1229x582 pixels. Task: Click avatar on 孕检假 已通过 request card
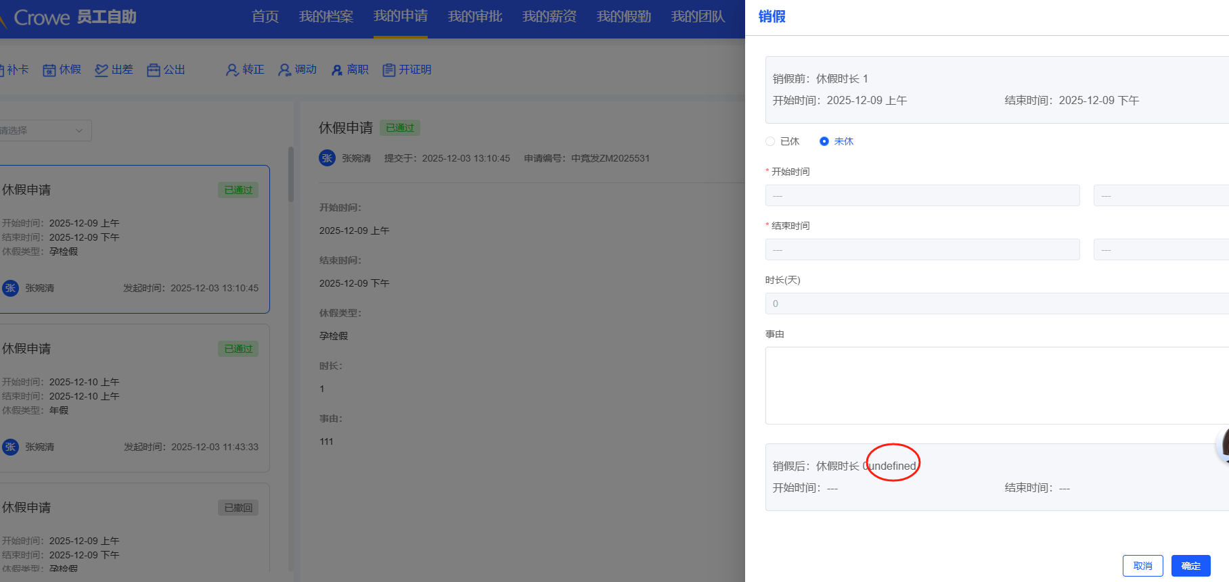pyautogui.click(x=10, y=288)
